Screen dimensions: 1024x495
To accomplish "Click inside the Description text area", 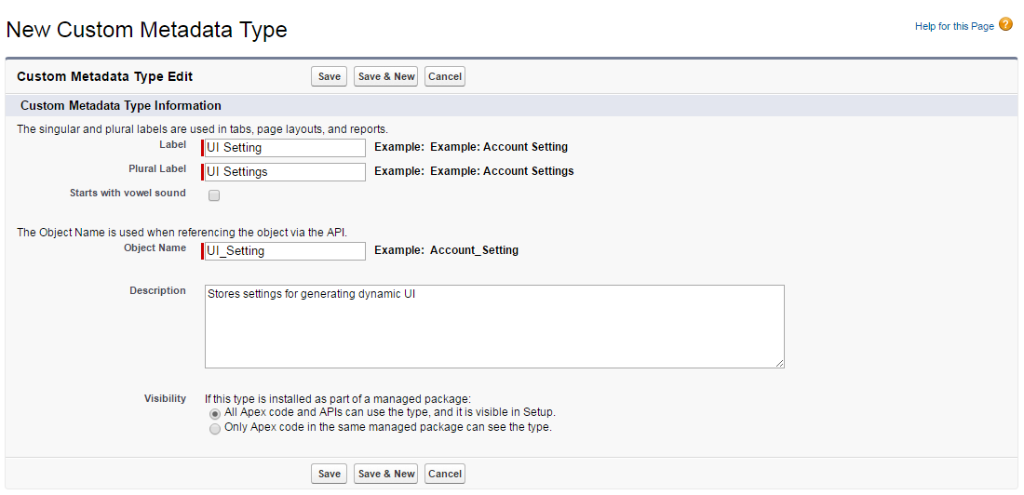I will 494,327.
